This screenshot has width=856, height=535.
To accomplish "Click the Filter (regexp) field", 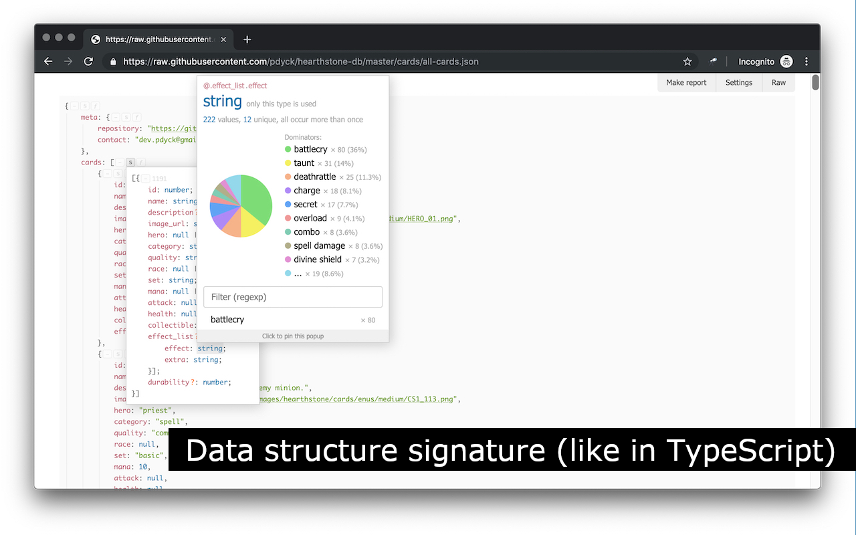I will pos(293,297).
